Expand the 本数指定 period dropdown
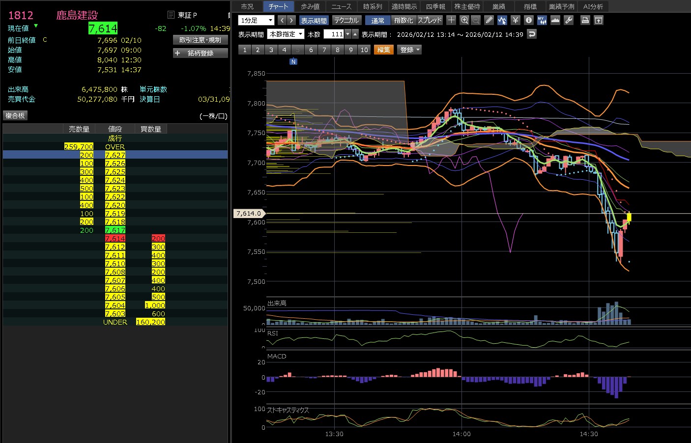Viewport: 691px width, 443px height. [x=286, y=34]
